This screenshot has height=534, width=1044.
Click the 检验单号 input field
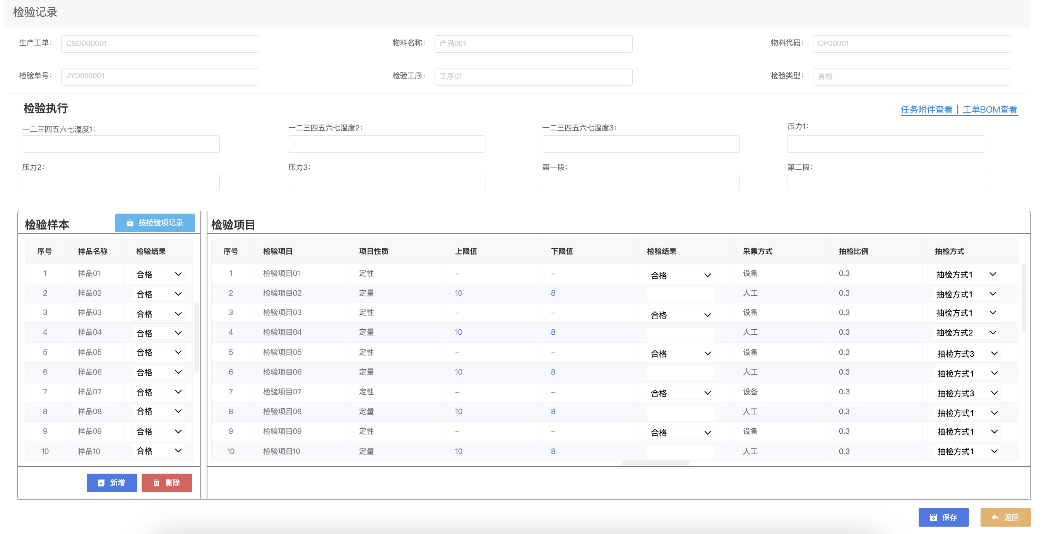coord(160,77)
